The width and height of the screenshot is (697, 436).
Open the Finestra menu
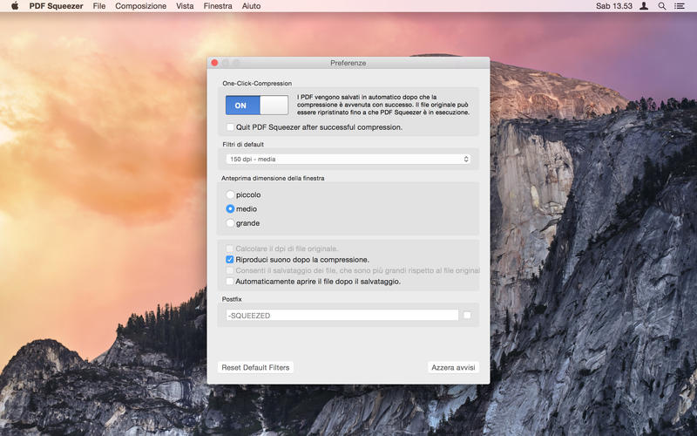[218, 6]
